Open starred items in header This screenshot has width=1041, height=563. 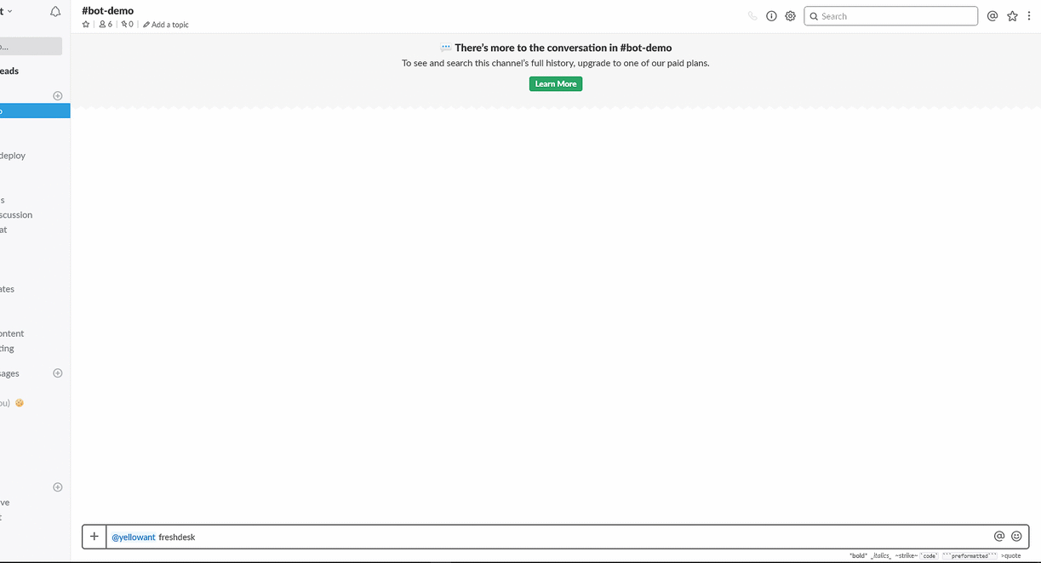(x=1012, y=16)
